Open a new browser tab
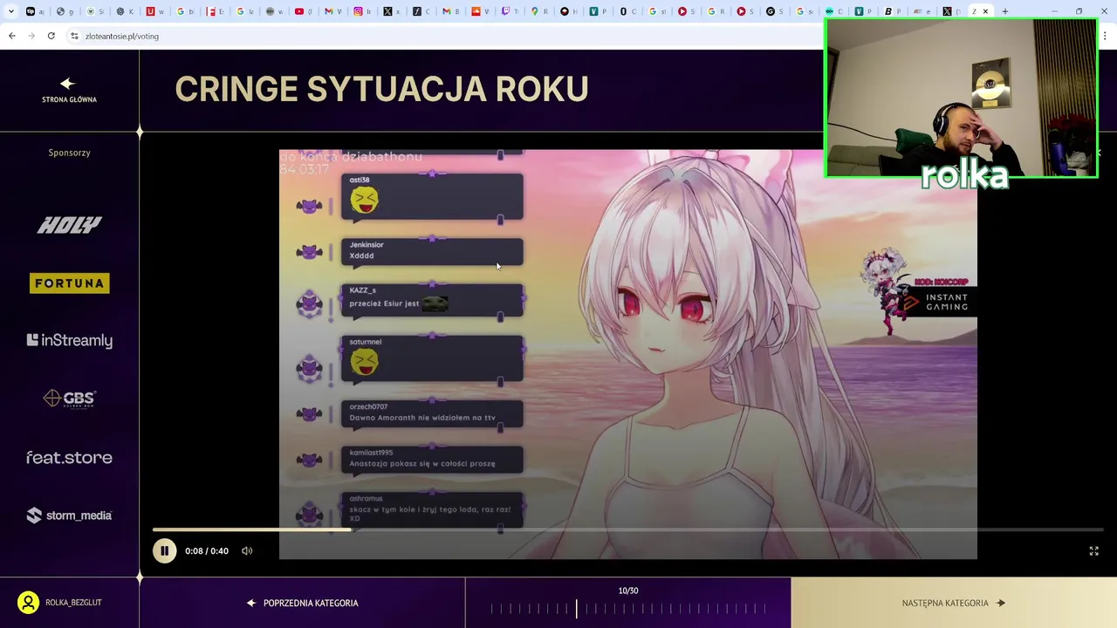1117x628 pixels. point(1004,11)
